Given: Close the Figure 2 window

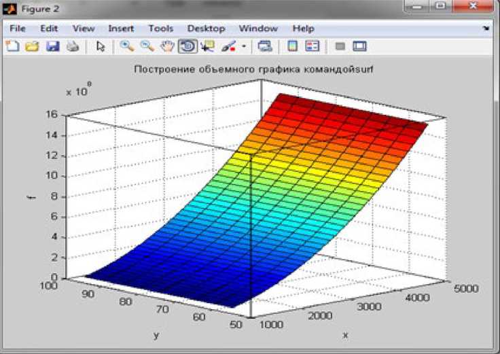Looking at the screenshot, I should pyautogui.click(x=474, y=6).
